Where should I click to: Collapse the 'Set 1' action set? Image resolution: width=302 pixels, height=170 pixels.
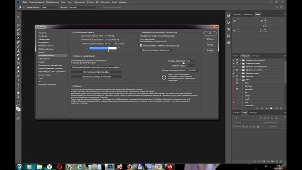240,80
